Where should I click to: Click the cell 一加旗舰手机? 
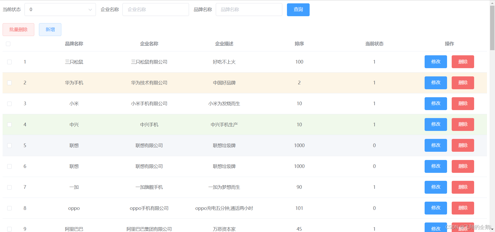149,187
